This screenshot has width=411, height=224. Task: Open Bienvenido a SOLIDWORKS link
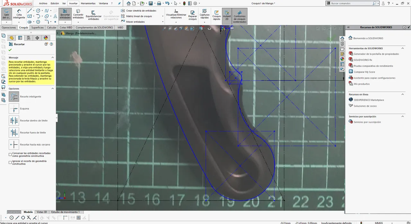[368, 38]
